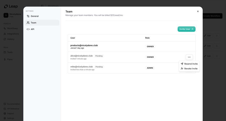Choose Resend Invite from the menu
Image resolution: width=226 pixels, height=121 pixels.
(189, 64)
